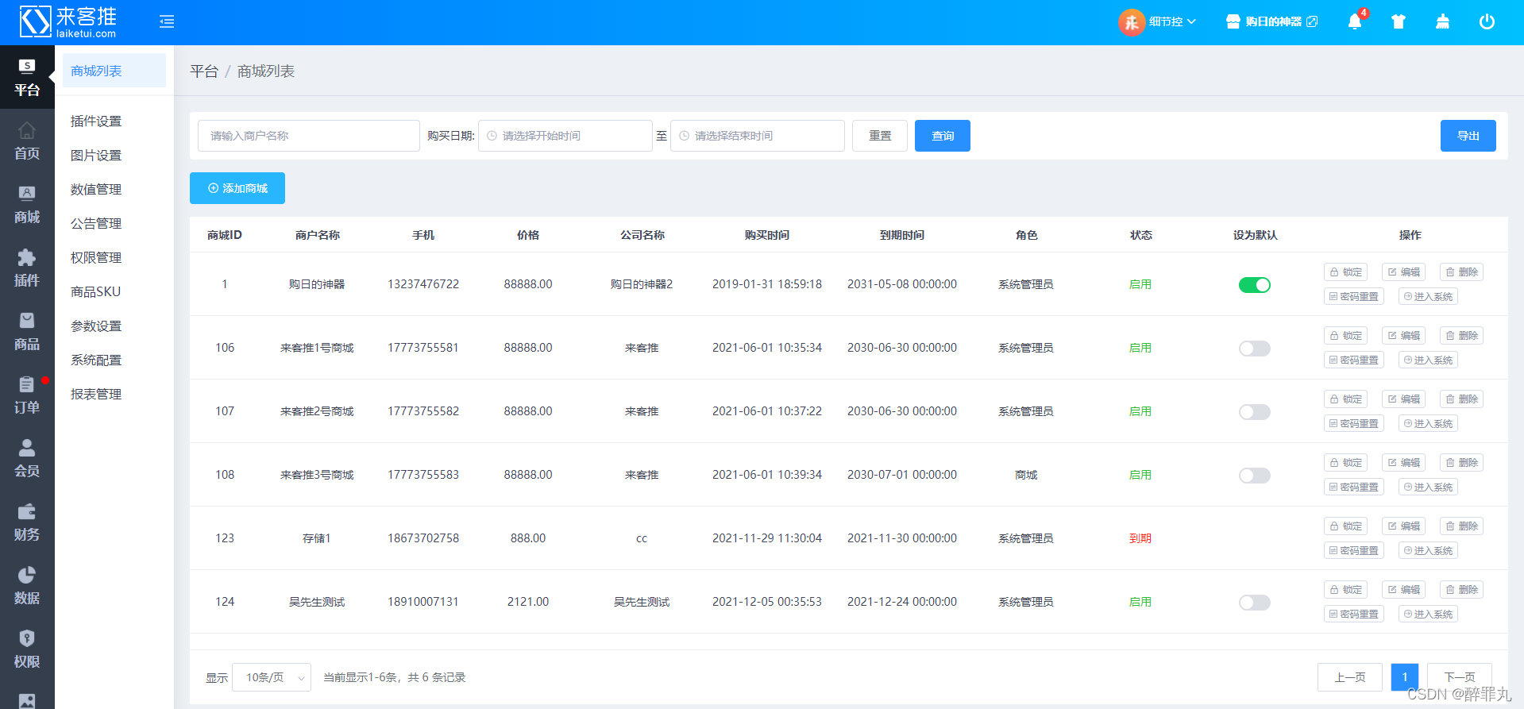Select 商城列表 in the submenu
The image size is (1524, 709).
tap(114, 71)
